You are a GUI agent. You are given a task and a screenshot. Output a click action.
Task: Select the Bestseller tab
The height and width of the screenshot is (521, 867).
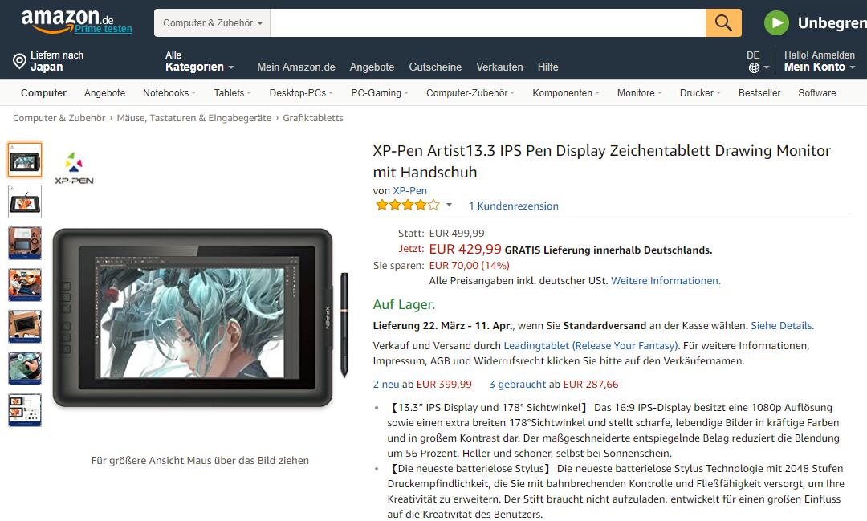759,93
